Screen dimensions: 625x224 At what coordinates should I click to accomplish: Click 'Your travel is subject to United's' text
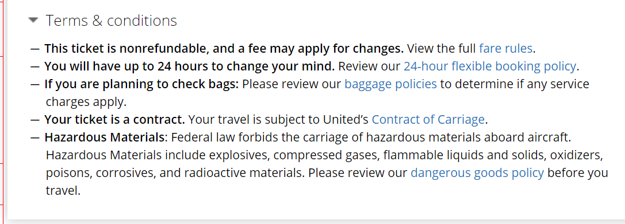[x=278, y=119]
